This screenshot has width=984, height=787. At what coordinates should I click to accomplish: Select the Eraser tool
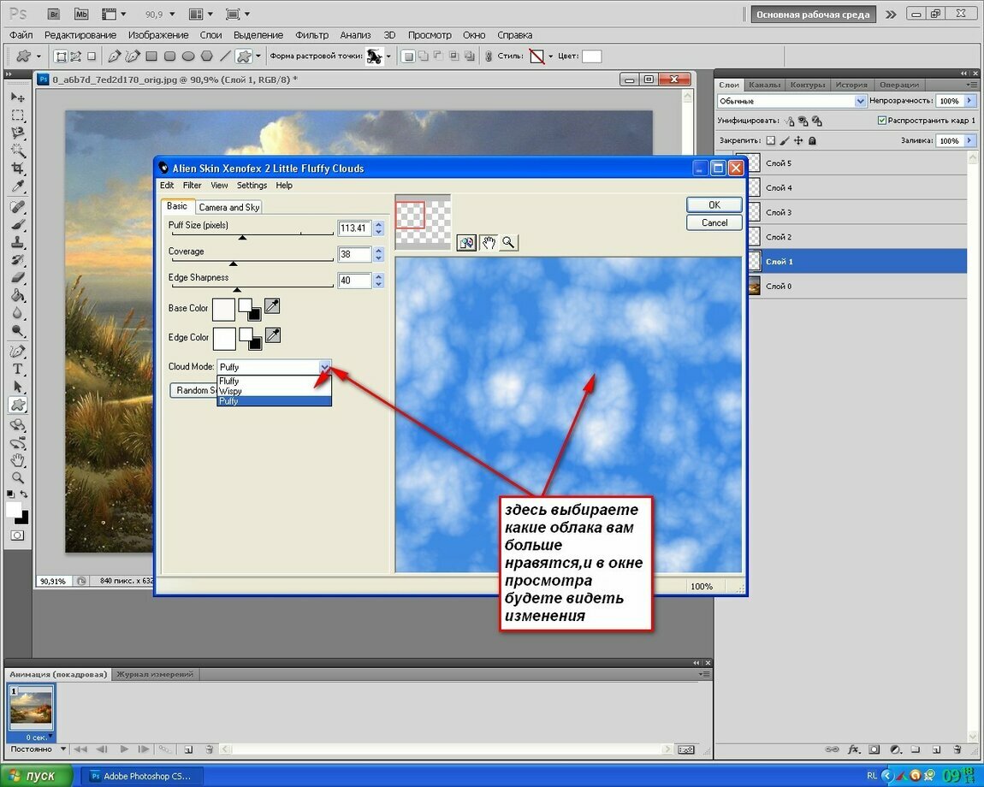click(x=18, y=277)
